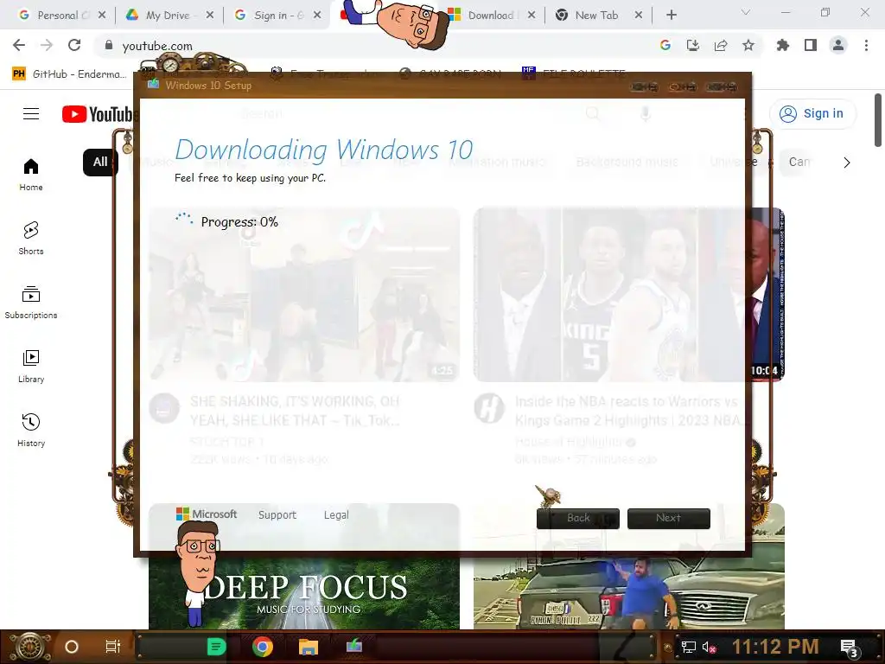The image size is (885, 664).
Task: Open the Support link in Setup
Action: tap(277, 515)
